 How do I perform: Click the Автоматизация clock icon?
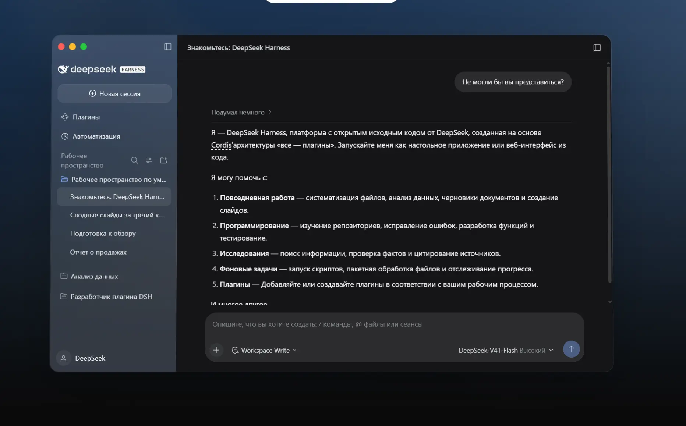coord(65,136)
